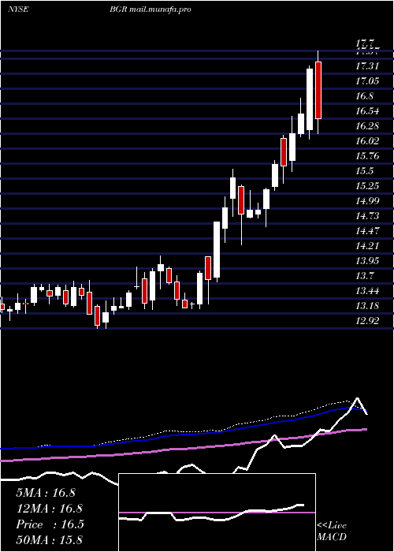Screen dimensions: 394x552
Task: Click the 15.76 price axis label
Action: pyautogui.click(x=367, y=155)
